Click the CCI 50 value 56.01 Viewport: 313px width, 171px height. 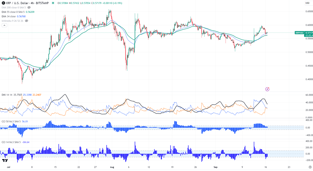point(25,121)
